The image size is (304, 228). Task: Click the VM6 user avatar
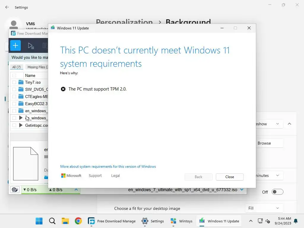14,25
